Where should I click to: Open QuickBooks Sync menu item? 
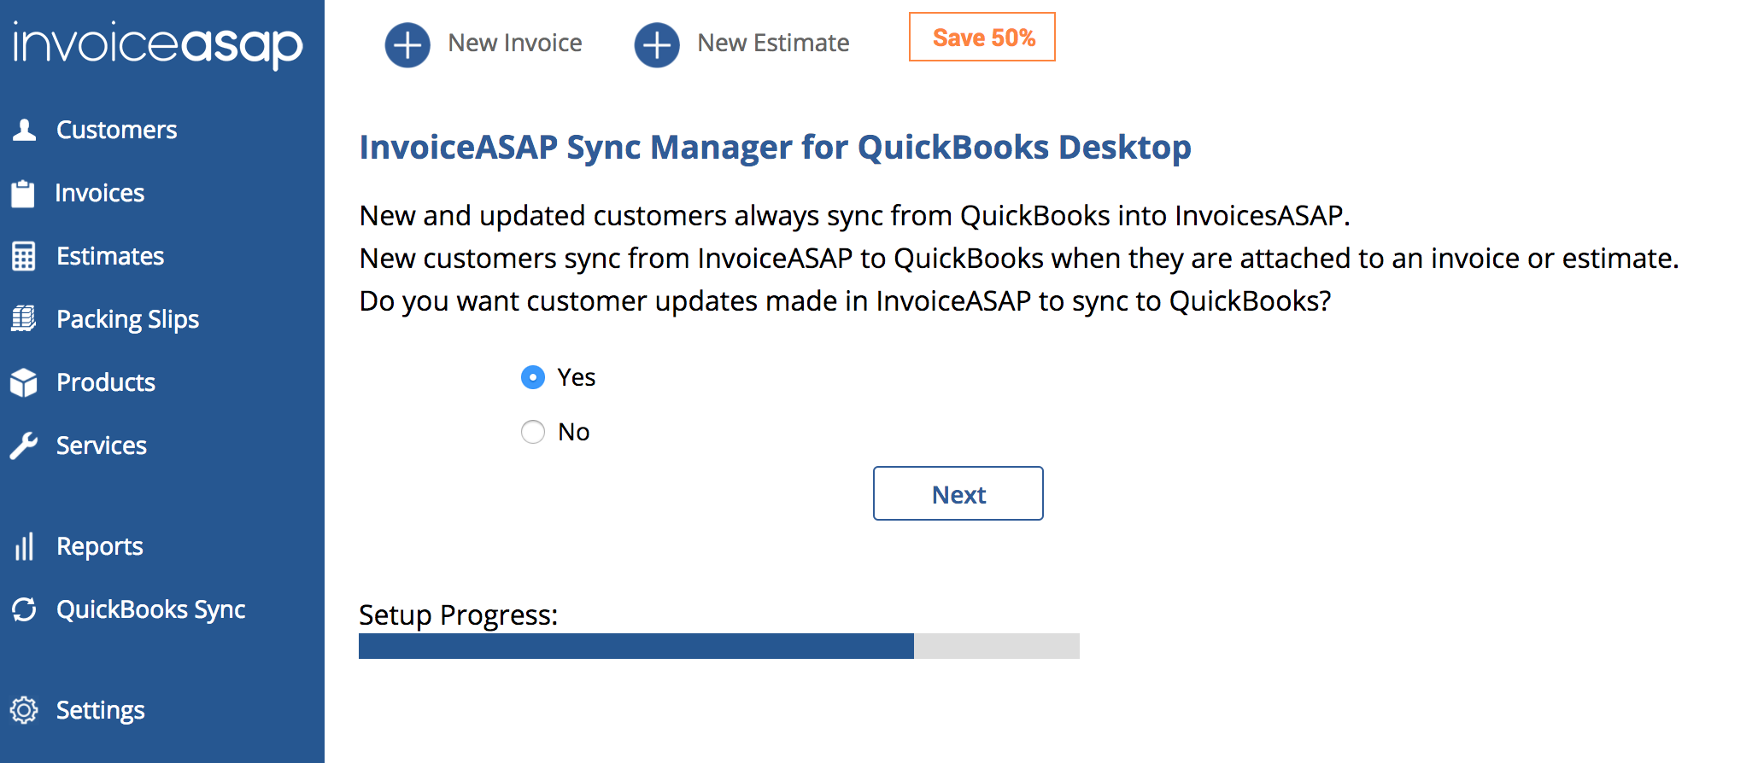(151, 609)
